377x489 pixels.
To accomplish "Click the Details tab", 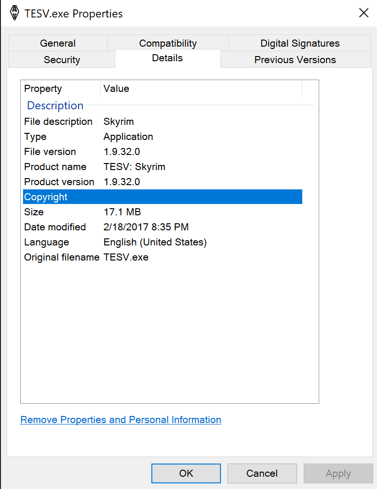I will [167, 58].
